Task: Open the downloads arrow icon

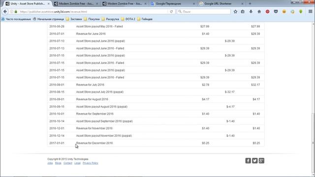Action: (251, 12)
